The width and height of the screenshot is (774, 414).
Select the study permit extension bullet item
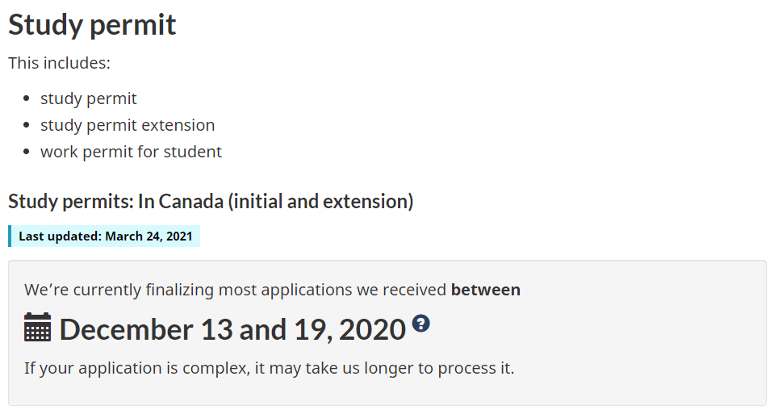128,125
